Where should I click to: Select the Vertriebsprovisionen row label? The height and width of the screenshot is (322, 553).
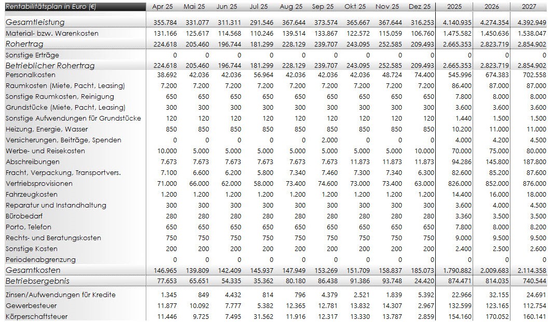tap(39, 184)
